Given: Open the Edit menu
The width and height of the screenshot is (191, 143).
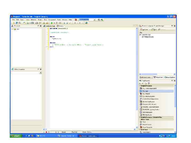Looking at the screenshot, I should pos(18,20).
